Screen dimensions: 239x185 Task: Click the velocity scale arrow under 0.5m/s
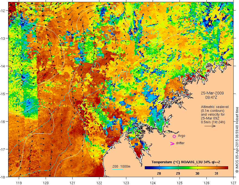210,126
